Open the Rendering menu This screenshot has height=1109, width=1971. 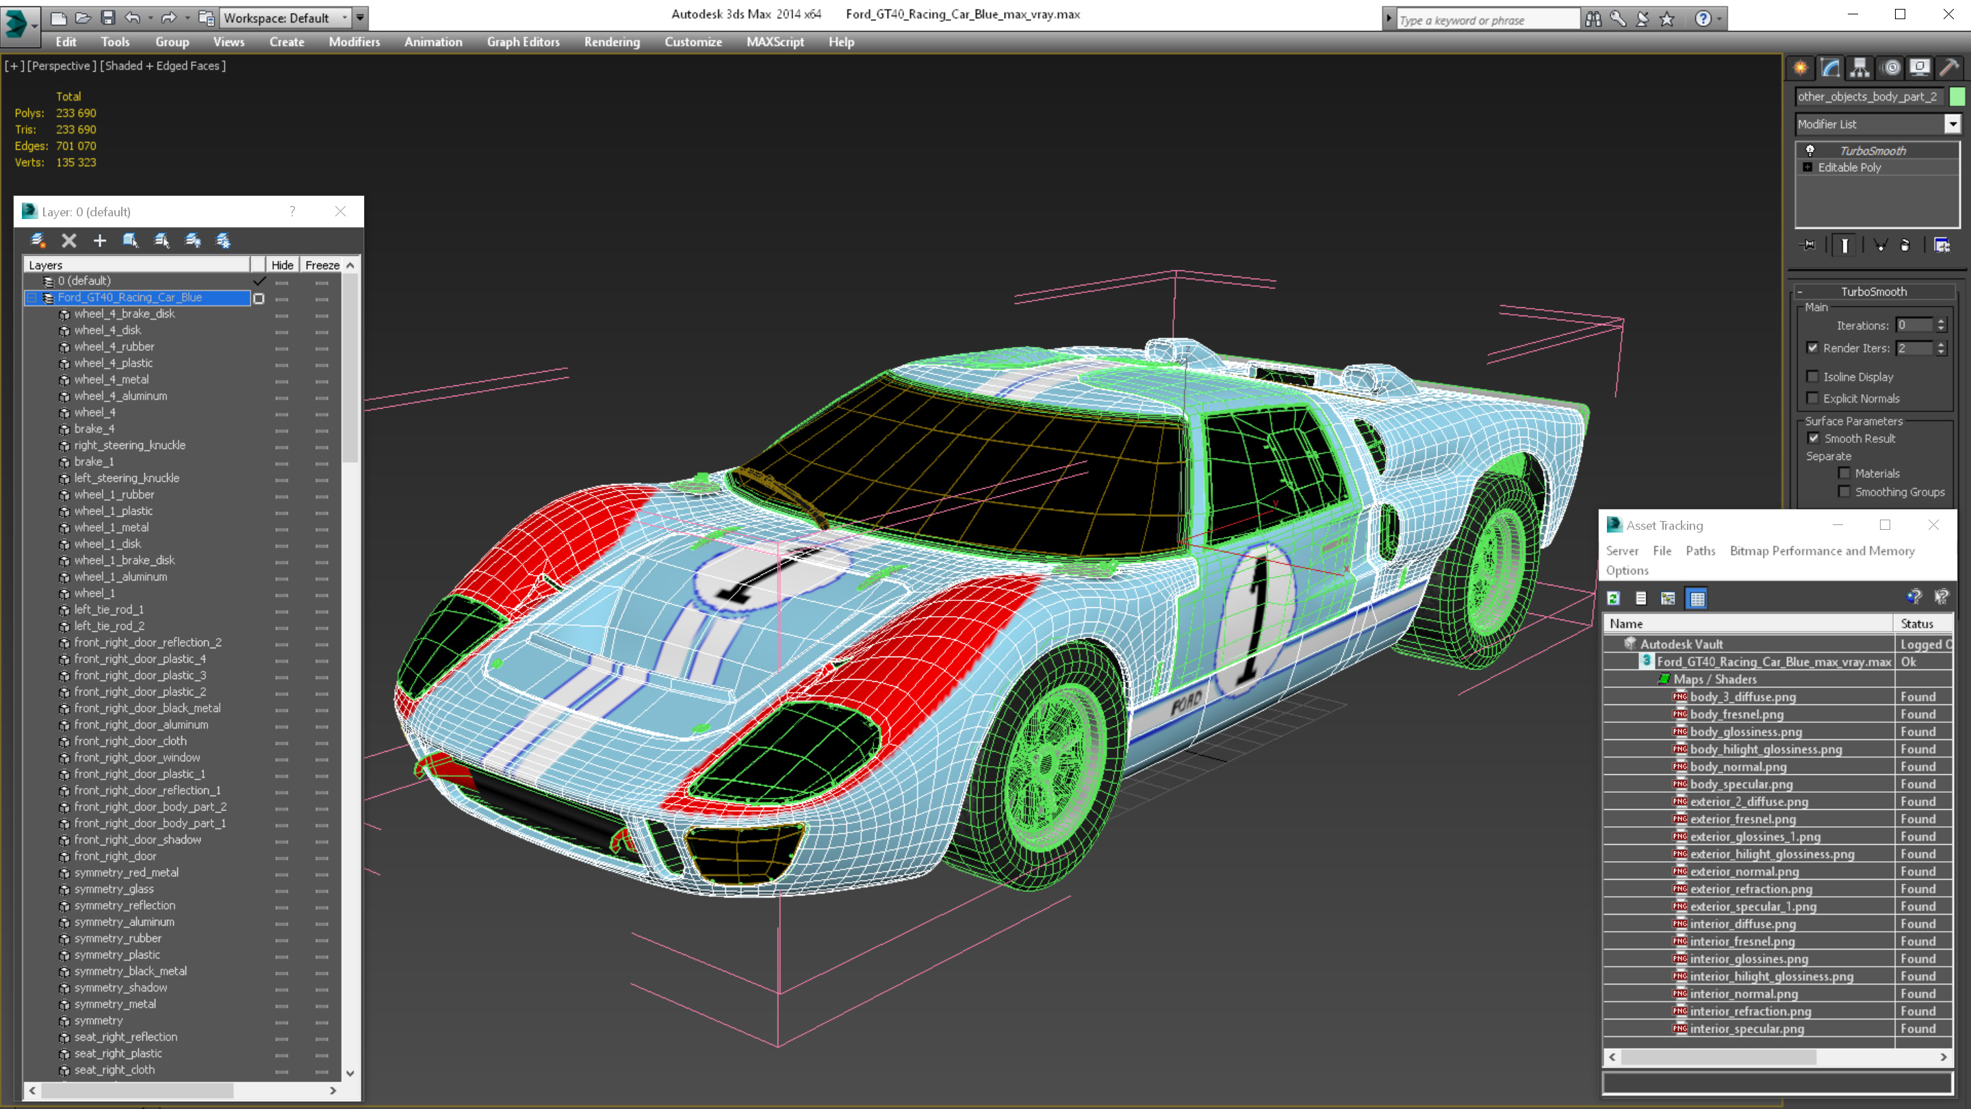pos(612,42)
